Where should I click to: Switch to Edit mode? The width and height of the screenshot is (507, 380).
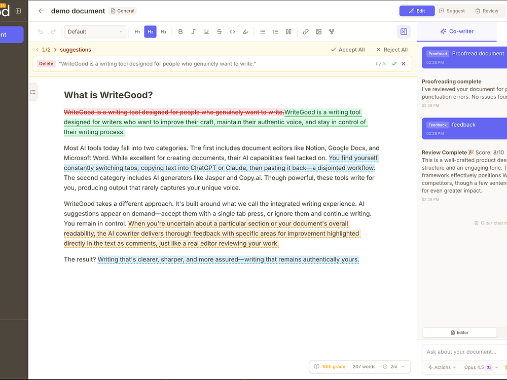tap(417, 11)
